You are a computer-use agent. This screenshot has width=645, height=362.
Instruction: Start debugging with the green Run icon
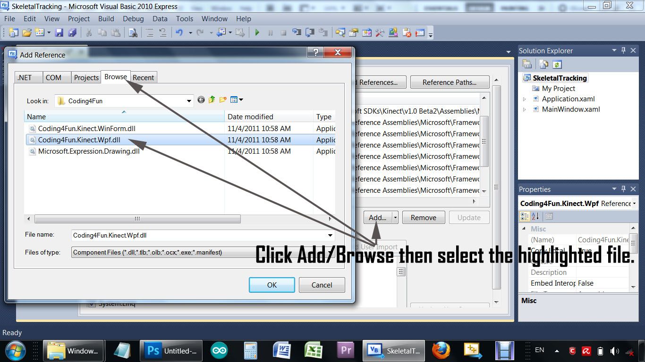tap(257, 32)
